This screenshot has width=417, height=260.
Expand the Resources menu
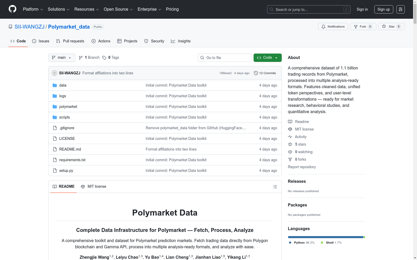[87, 9]
